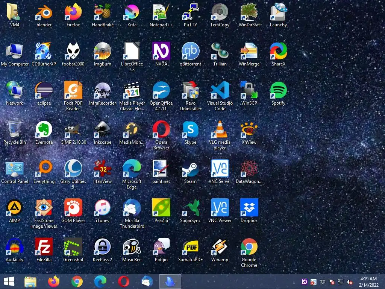The image size is (385, 289).
Task: Select the VLC media player icon
Action: (220, 129)
